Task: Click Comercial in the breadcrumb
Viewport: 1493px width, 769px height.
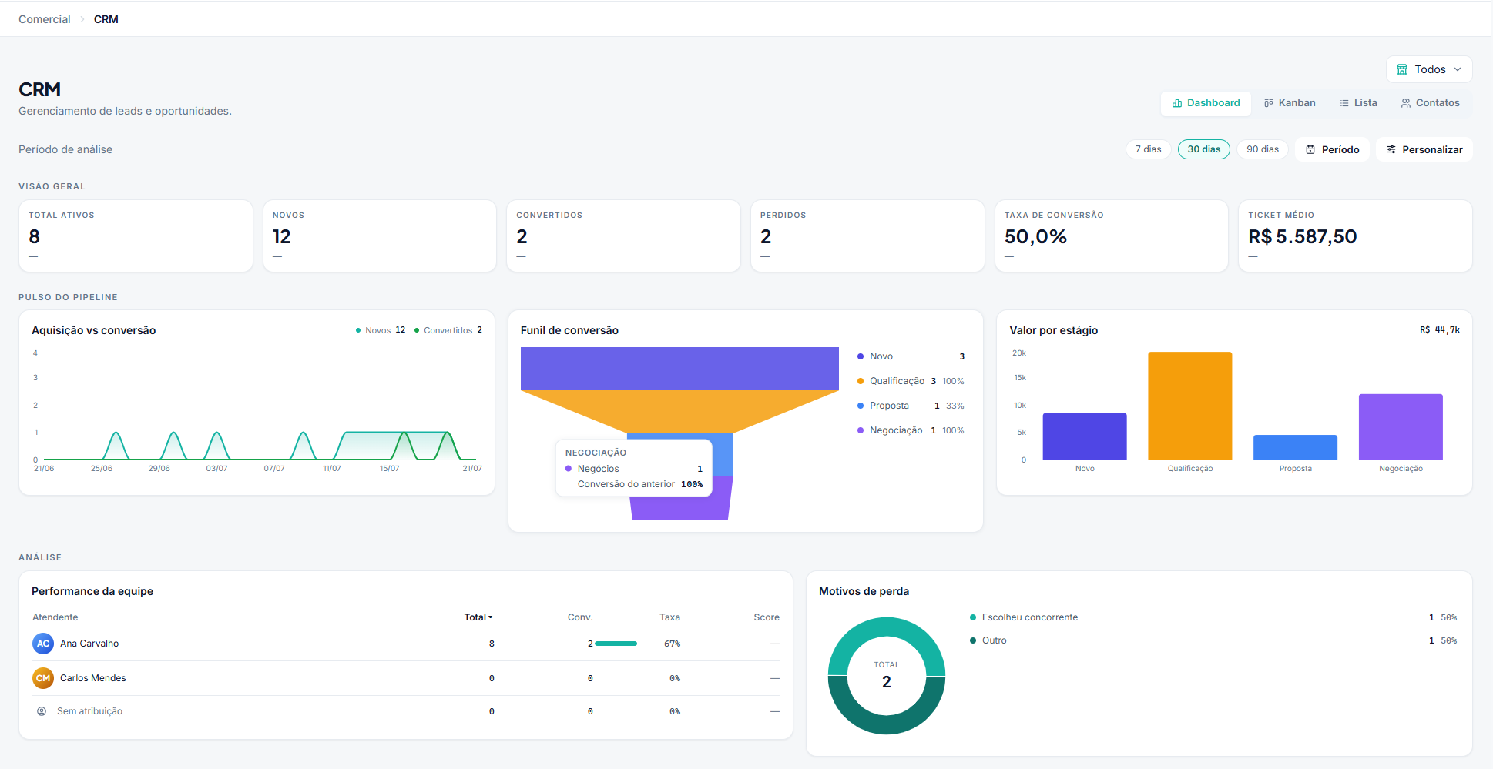Action: click(45, 19)
